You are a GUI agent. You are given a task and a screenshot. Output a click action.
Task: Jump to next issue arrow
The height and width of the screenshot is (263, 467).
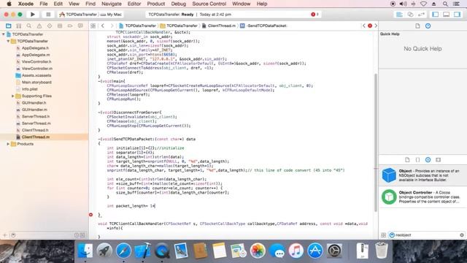pos(376,26)
